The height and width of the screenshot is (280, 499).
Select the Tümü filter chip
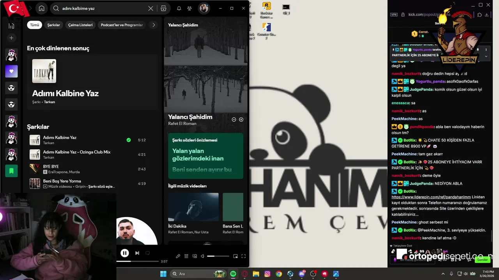[x=35, y=25]
